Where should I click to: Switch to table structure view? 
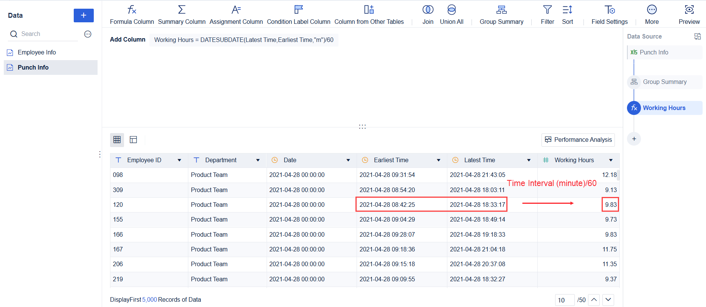point(133,140)
